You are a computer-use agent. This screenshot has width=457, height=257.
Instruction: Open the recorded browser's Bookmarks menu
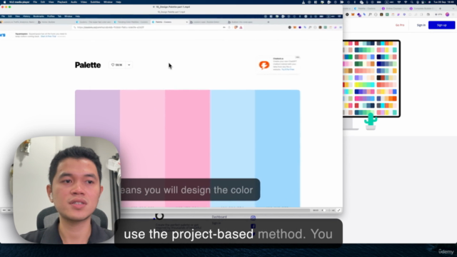tap(39, 16)
